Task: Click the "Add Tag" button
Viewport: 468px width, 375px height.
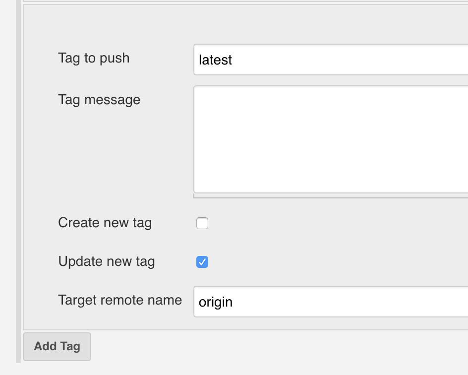Action: click(57, 347)
